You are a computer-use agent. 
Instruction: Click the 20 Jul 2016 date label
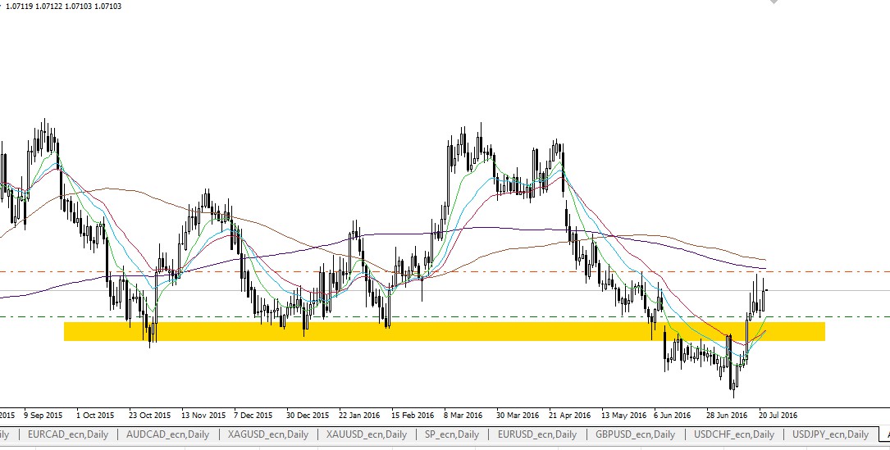pyautogui.click(x=778, y=416)
